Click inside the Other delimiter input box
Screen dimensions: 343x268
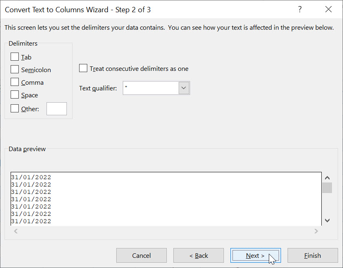point(57,108)
